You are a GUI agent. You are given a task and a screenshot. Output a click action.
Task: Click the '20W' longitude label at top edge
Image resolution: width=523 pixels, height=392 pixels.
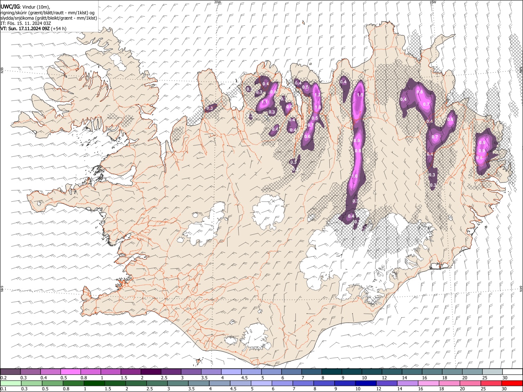coord(217,2)
